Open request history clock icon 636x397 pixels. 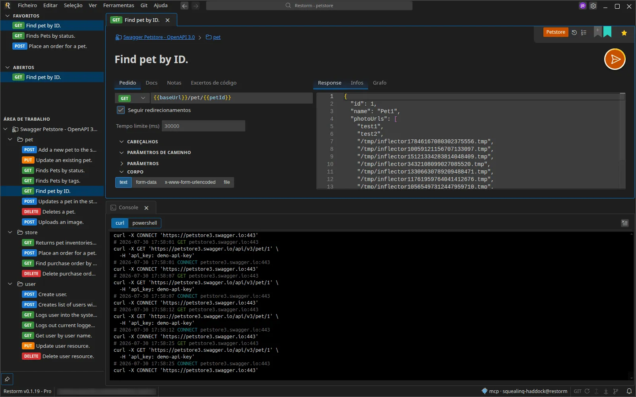coord(574,33)
